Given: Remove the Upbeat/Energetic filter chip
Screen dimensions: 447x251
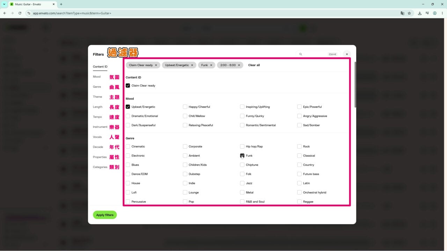Looking at the screenshot, I should point(192,65).
